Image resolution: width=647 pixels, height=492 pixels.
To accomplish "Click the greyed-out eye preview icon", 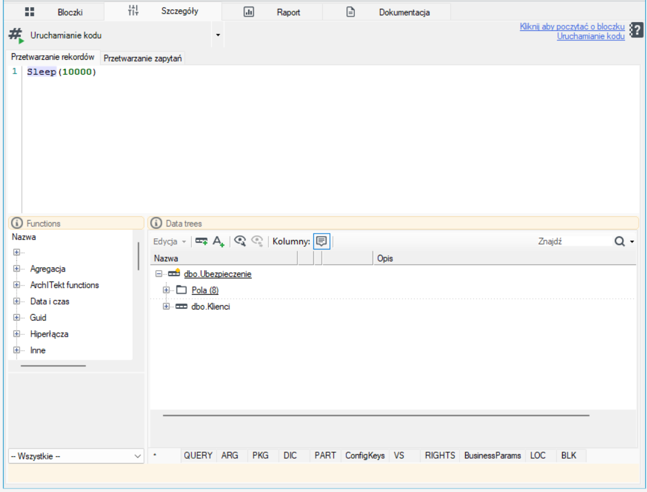I will 257,241.
